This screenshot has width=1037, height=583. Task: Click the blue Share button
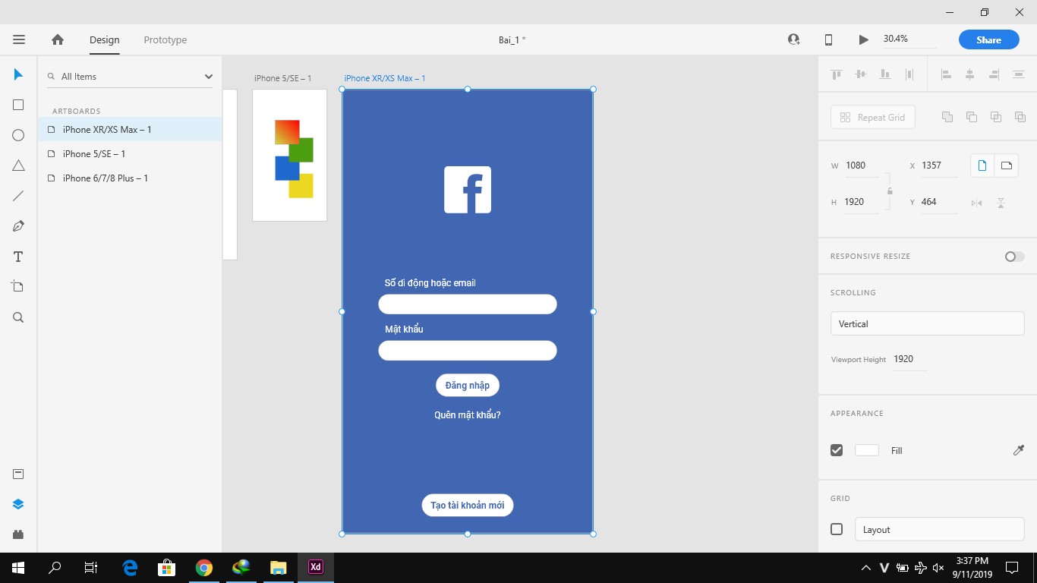[x=988, y=39]
